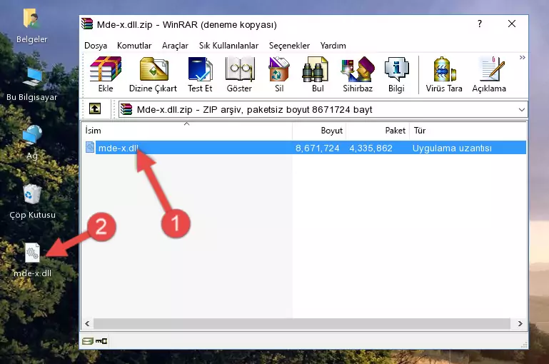Click the Dizine Çıkart extract icon
Image resolution: width=549 pixels, height=364 pixels.
click(153, 74)
